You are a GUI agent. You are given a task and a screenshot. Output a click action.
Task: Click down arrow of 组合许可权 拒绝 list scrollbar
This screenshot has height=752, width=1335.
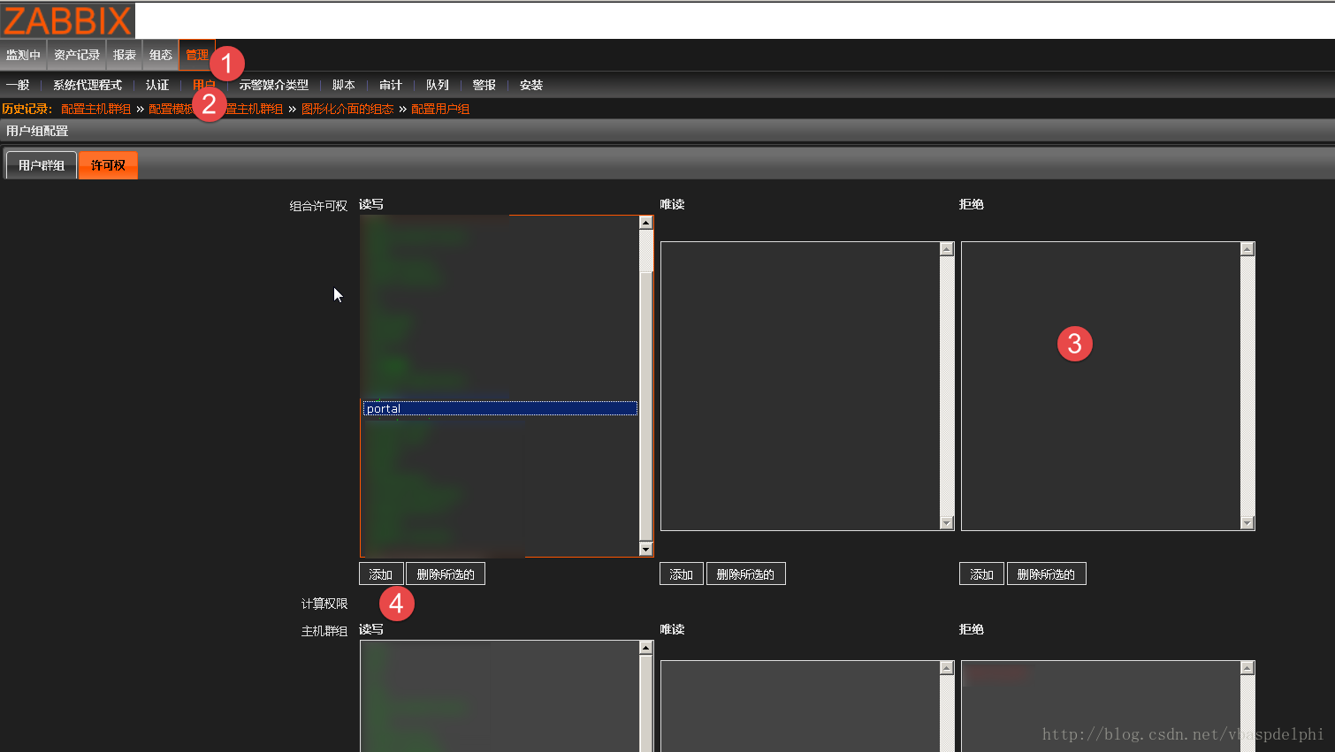[x=1247, y=522]
